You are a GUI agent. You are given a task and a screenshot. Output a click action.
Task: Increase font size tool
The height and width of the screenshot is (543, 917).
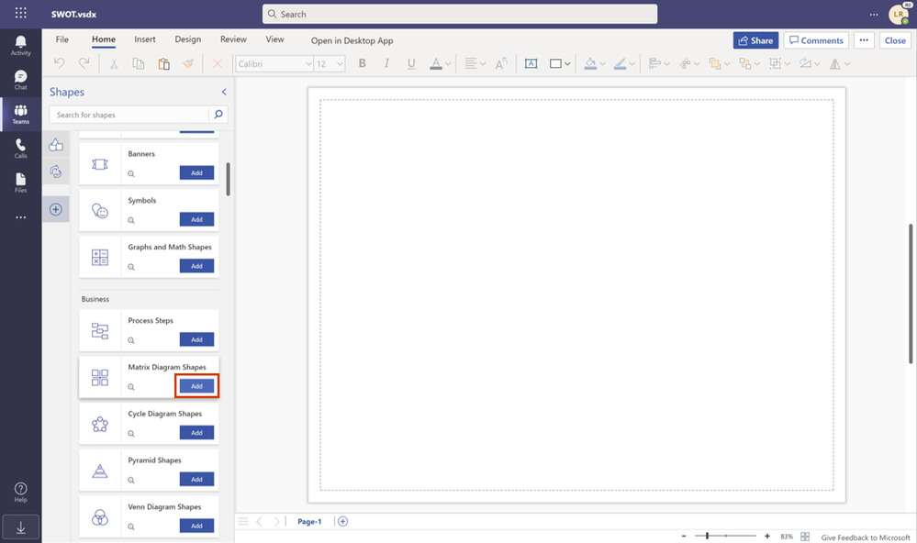(501, 63)
